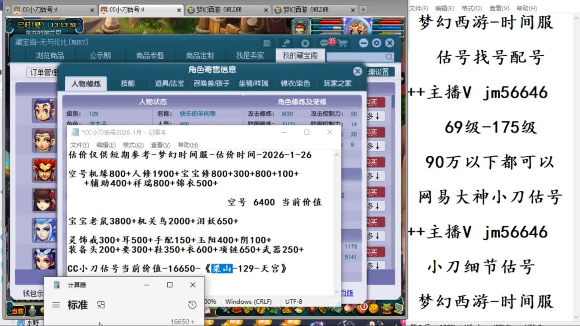Viewport: 580px width, 326px height.
Task: Open 编辑(E) menu in right Notepad window
Action: [445, 8]
